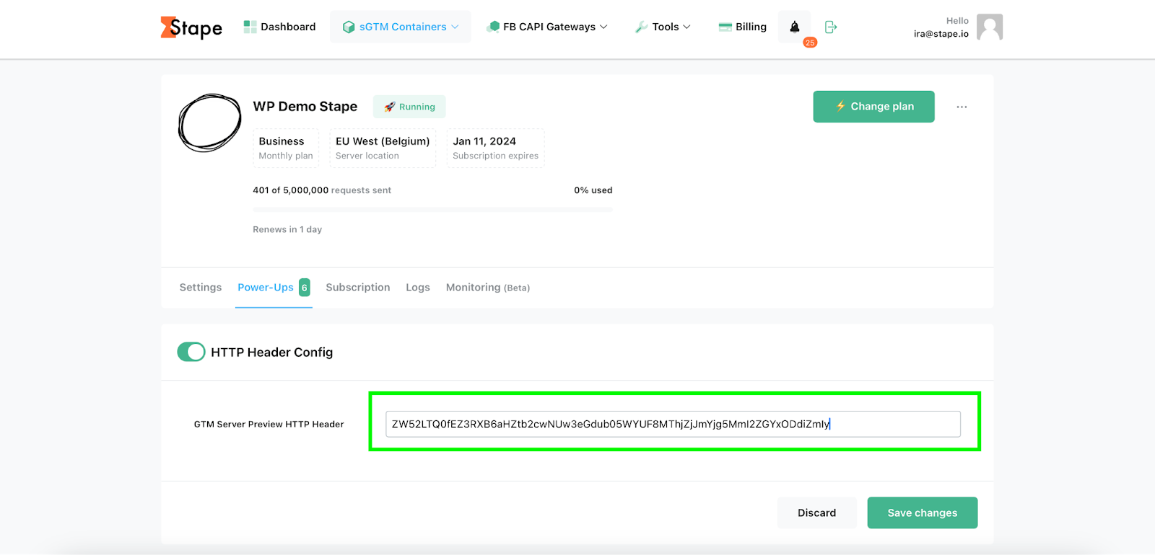This screenshot has width=1155, height=555.
Task: Click the 0% used label
Action: [x=593, y=190]
